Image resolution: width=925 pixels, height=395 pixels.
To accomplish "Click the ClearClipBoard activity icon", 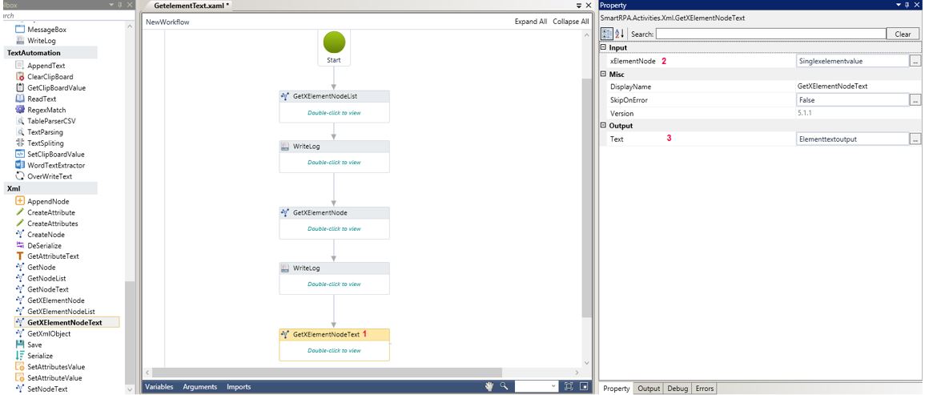I will (20, 77).
